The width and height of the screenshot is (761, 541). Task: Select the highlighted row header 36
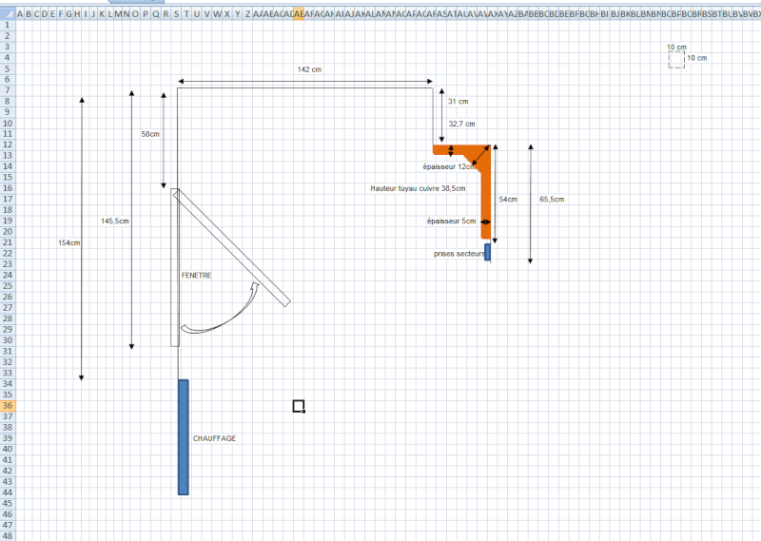coord(8,406)
